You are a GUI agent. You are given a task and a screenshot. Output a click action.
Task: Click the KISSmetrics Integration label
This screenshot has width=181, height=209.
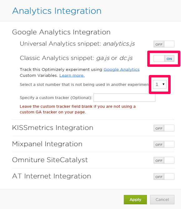tap(53, 128)
